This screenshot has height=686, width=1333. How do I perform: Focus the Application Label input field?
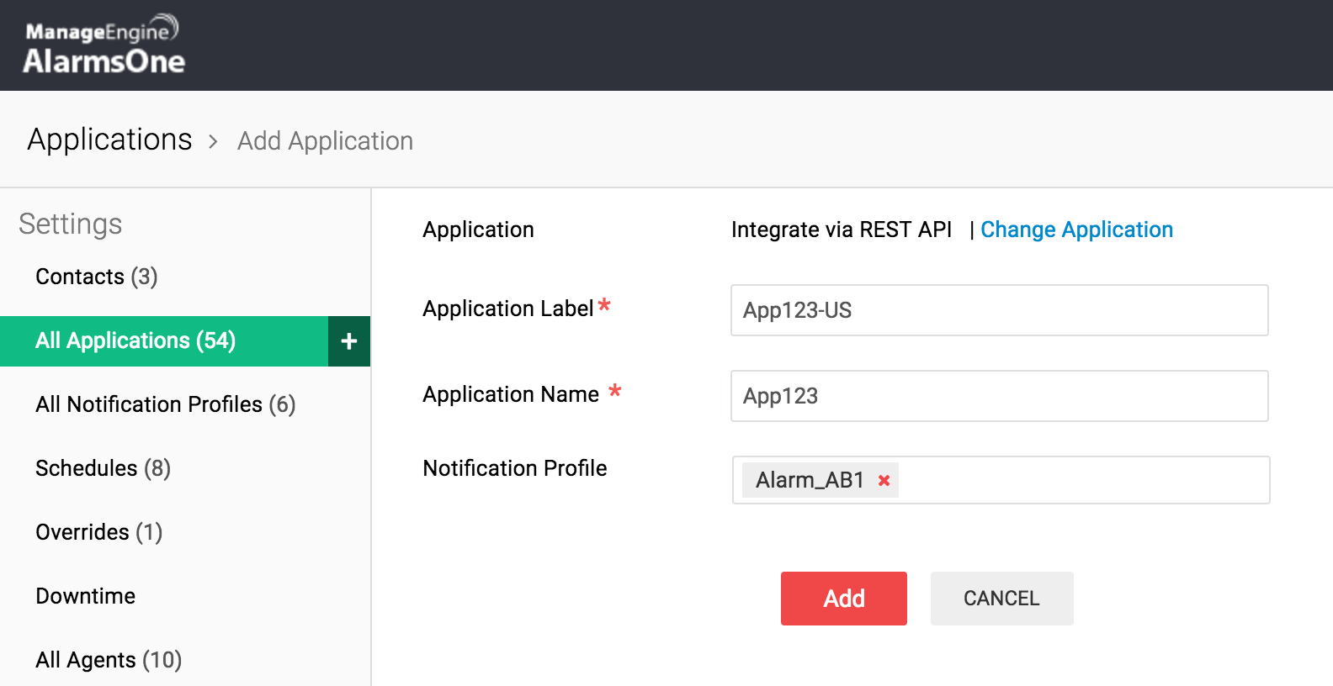click(x=999, y=310)
